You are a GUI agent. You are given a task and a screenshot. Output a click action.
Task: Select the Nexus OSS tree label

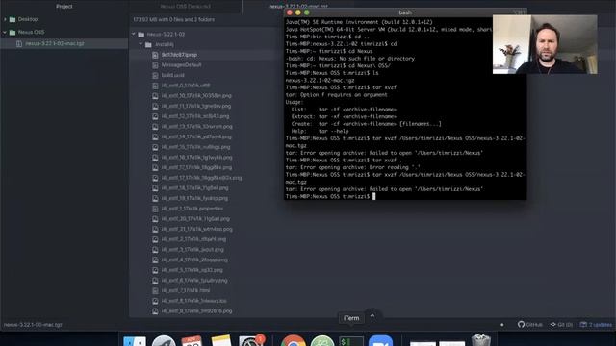pyautogui.click(x=31, y=32)
